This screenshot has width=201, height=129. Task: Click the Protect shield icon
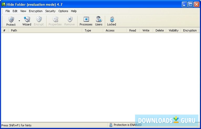(11, 19)
